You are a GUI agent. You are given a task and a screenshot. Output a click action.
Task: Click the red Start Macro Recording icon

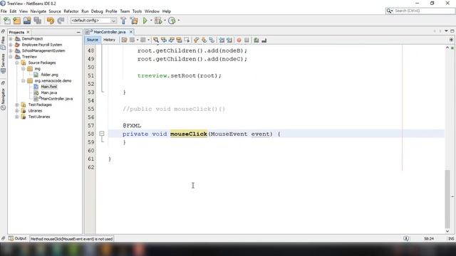click(239, 40)
